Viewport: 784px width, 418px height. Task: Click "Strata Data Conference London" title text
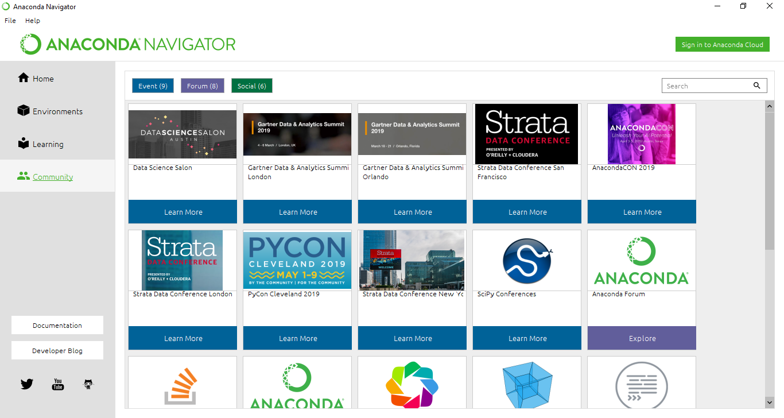pos(183,294)
